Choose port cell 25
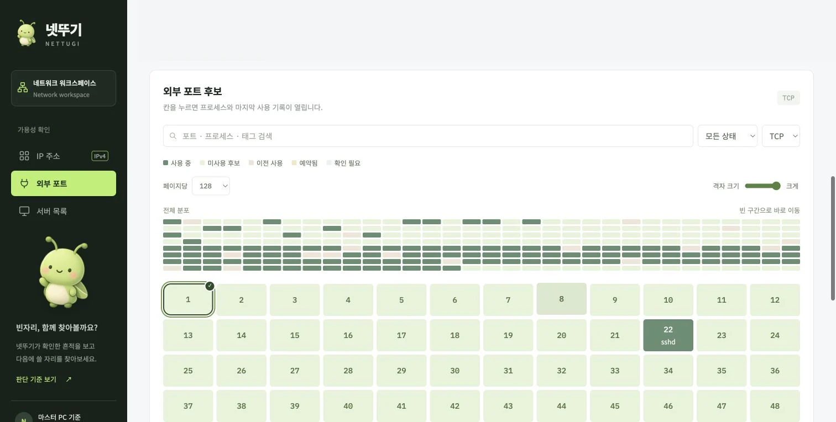The image size is (836, 422). pyautogui.click(x=188, y=371)
